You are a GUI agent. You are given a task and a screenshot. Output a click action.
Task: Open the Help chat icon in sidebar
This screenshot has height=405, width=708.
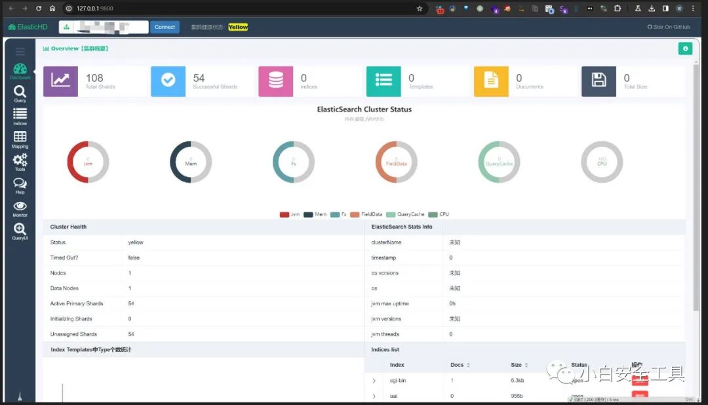[20, 185]
